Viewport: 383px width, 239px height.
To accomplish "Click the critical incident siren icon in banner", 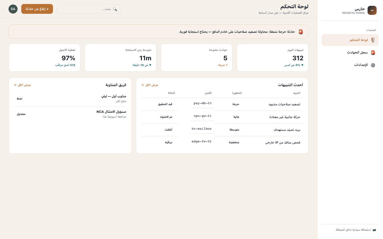I will pos(301,32).
